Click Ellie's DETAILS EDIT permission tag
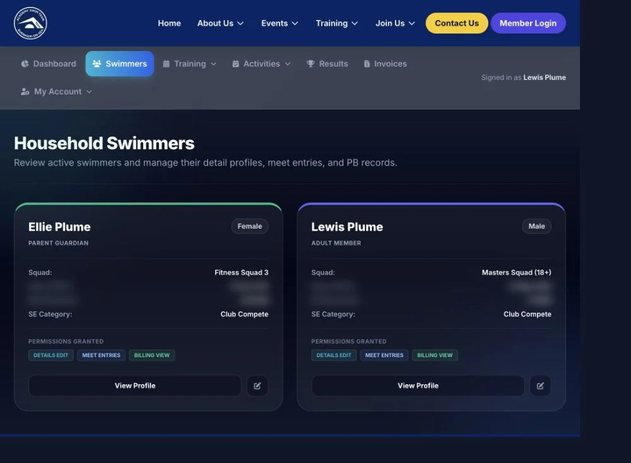 click(50, 355)
